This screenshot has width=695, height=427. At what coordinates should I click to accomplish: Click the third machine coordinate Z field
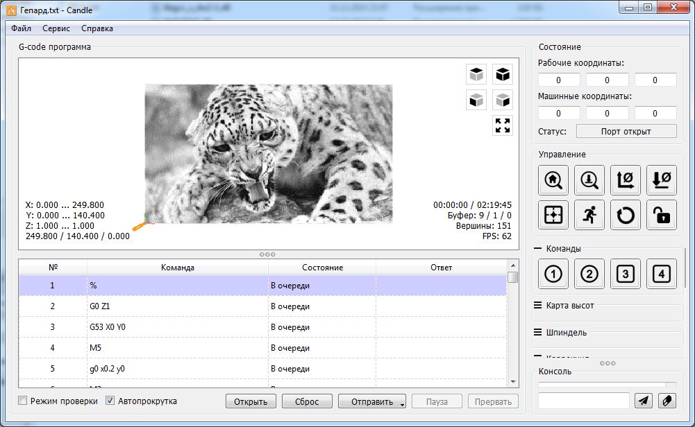(x=655, y=113)
